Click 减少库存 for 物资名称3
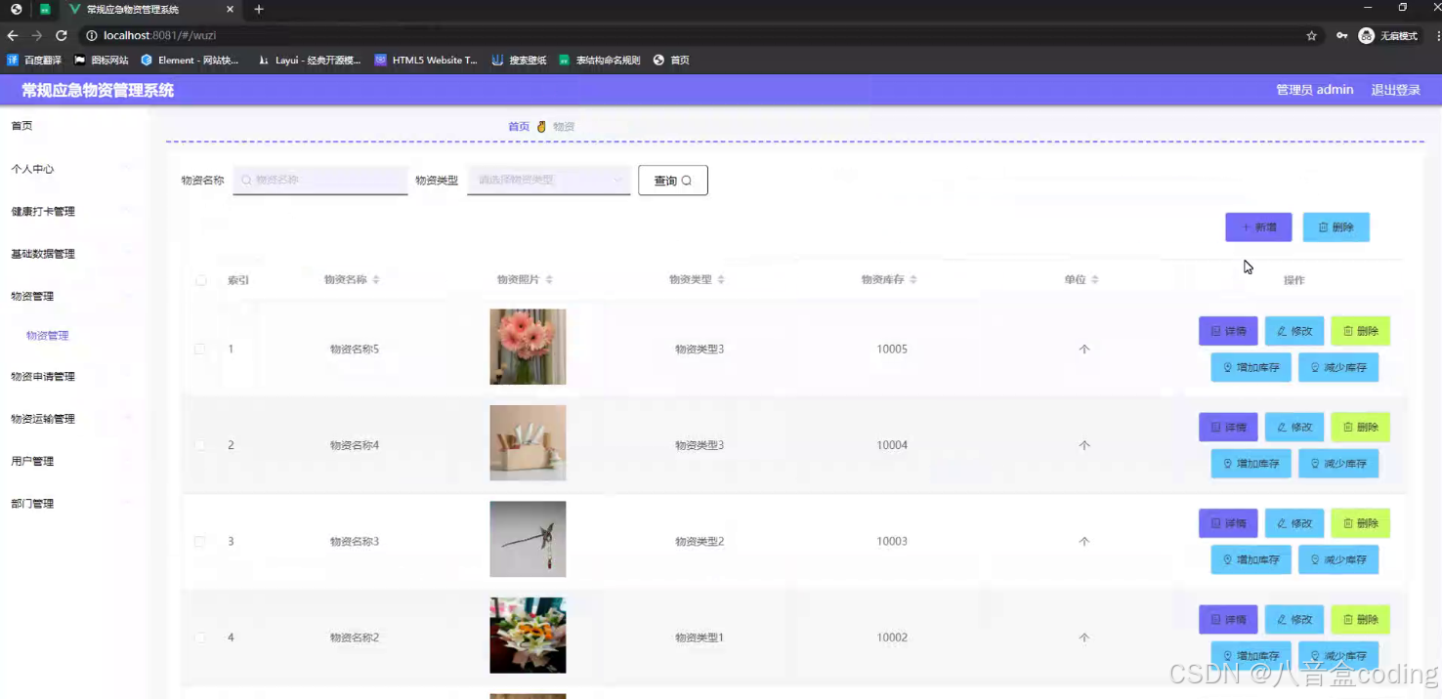Viewport: 1442px width, 699px height. click(1338, 560)
